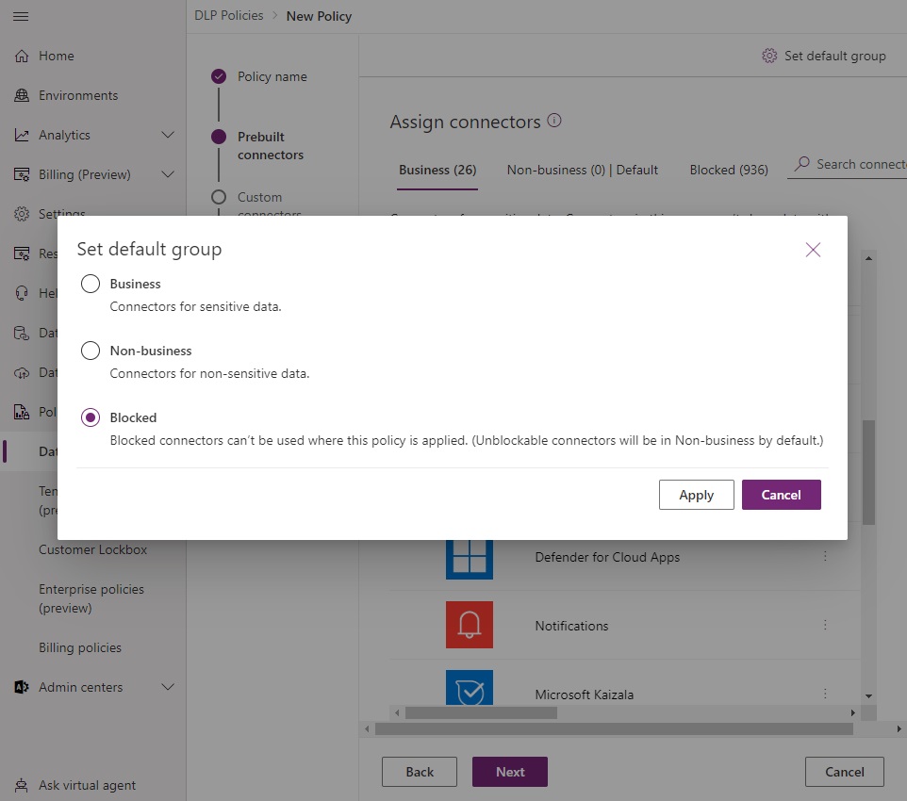Click the Defender for Cloud Apps icon
This screenshot has width=907, height=801.
469,557
